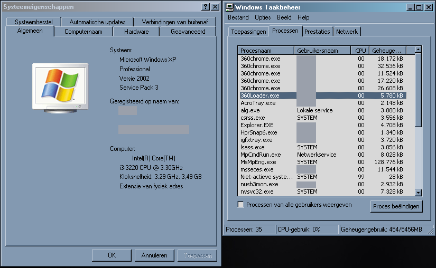Click the Windows XP logo monitor image
Screen dimensions: 436x268
click(60, 88)
